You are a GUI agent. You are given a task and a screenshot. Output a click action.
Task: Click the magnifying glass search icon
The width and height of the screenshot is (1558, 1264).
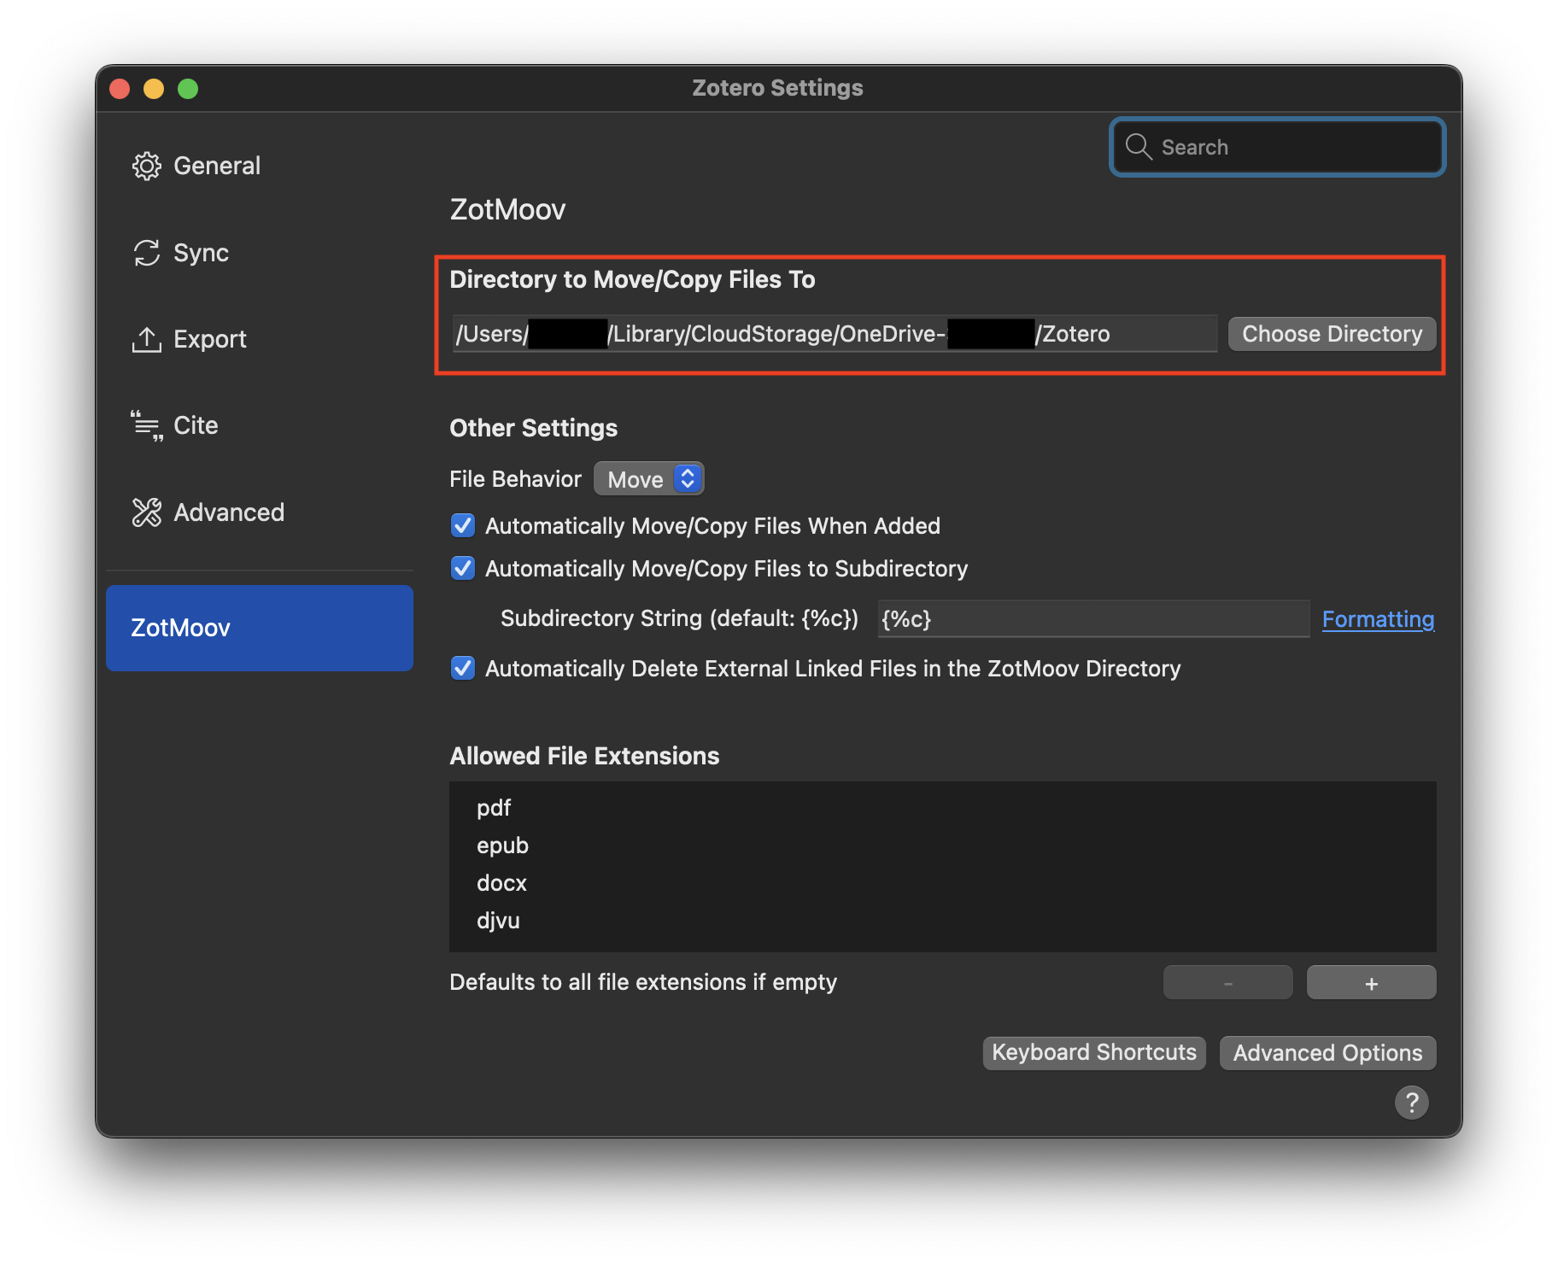point(1138,147)
